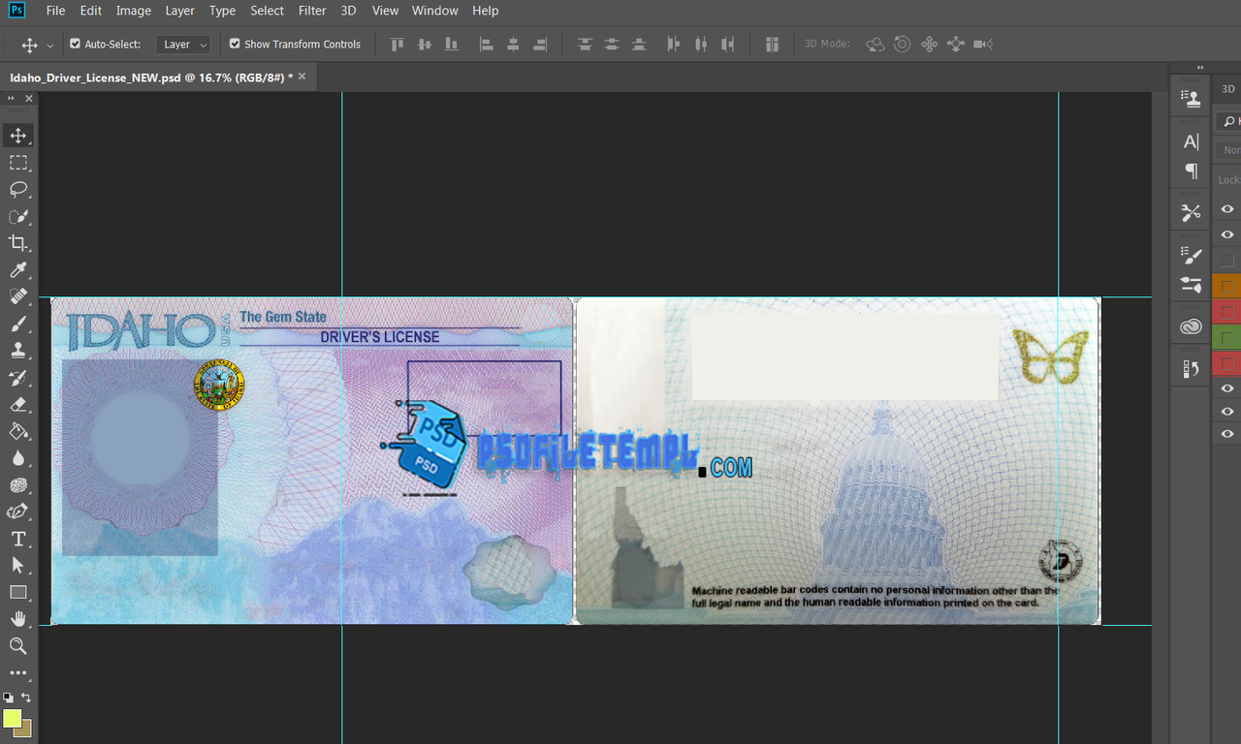1241x744 pixels.
Task: Align top edges in options bar
Action: tap(397, 45)
